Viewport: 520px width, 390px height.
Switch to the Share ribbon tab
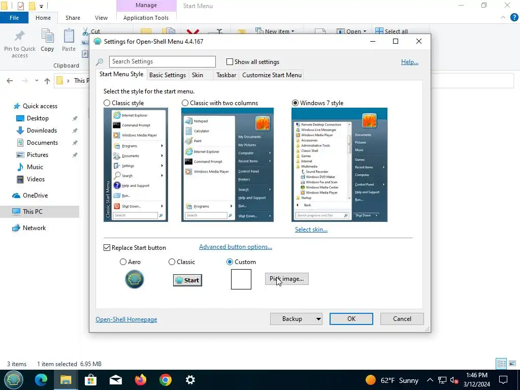[73, 18]
